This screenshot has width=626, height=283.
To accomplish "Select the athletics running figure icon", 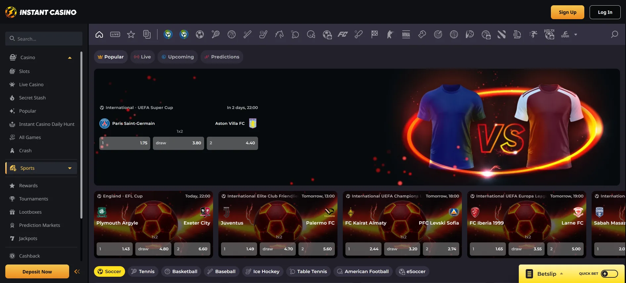I will click(533, 34).
